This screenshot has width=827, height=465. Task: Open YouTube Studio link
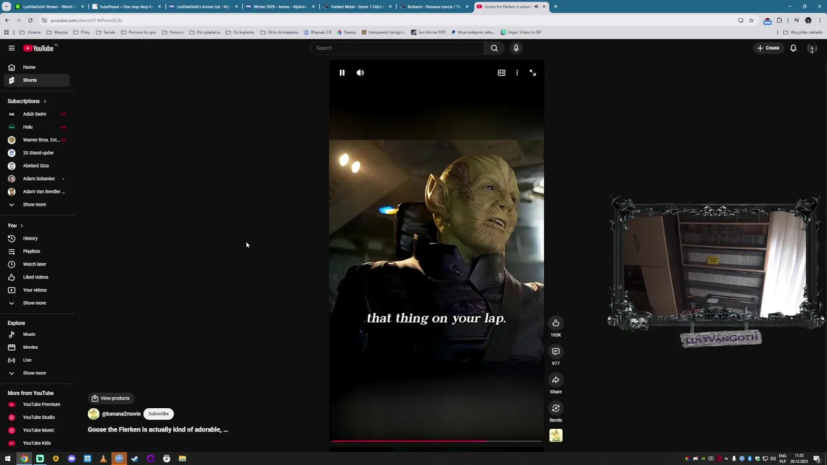36,417
